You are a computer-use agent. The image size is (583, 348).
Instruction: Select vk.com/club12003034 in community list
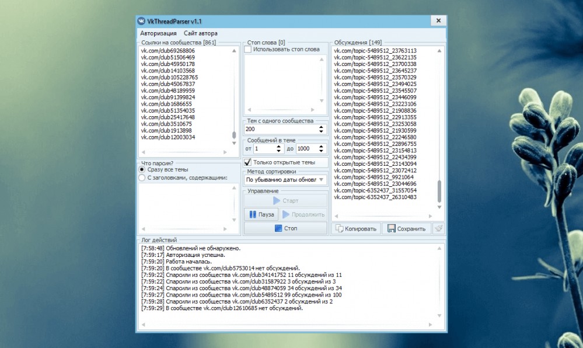pyautogui.click(x=167, y=137)
